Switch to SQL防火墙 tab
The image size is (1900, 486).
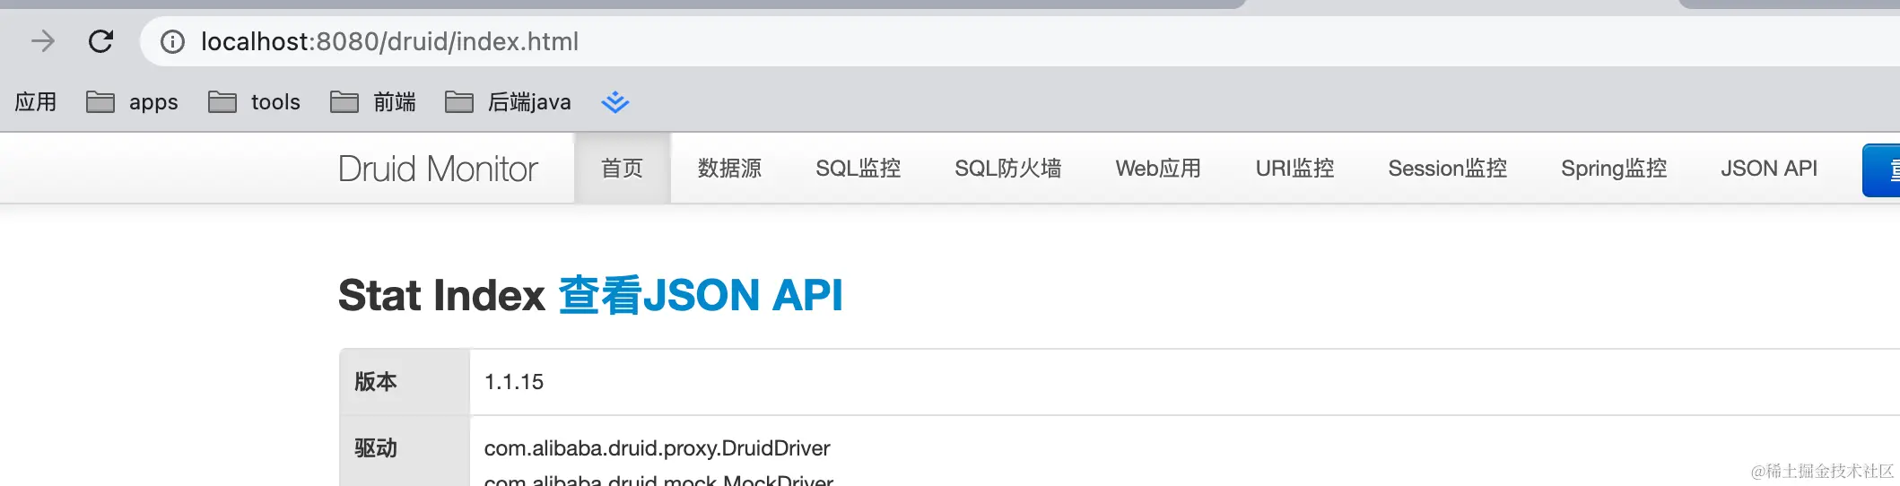tap(1007, 169)
